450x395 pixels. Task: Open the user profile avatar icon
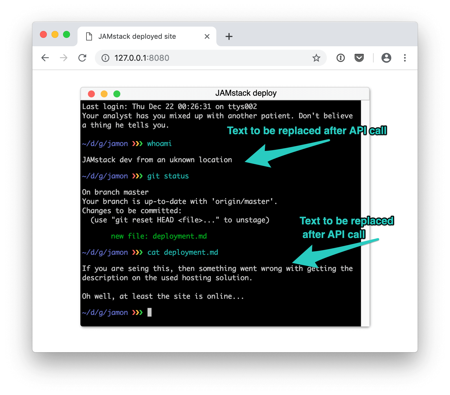386,58
